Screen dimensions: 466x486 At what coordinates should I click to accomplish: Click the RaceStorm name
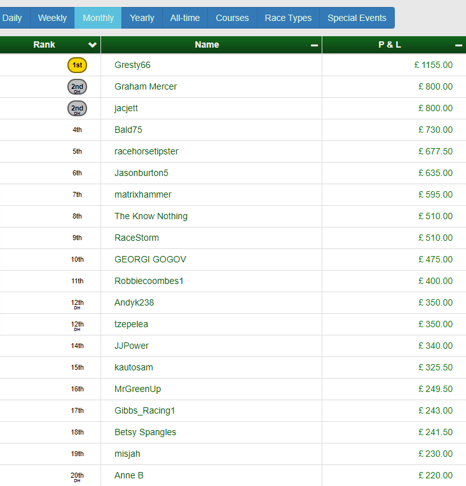click(x=137, y=238)
